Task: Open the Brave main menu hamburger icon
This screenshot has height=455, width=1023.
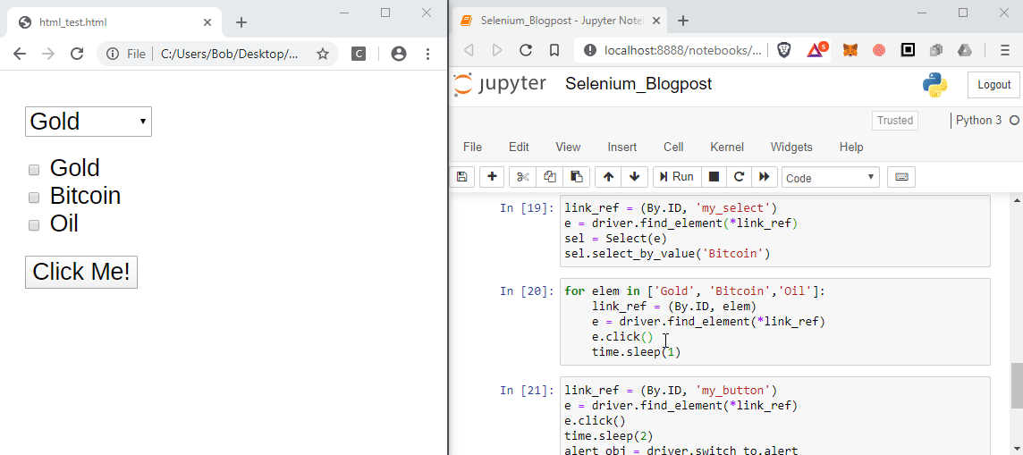Action: tap(1005, 50)
